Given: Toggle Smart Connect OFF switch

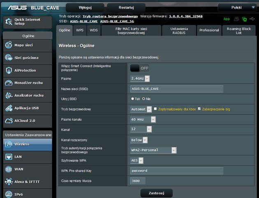Looking at the screenshot, I should tap(140, 68).
